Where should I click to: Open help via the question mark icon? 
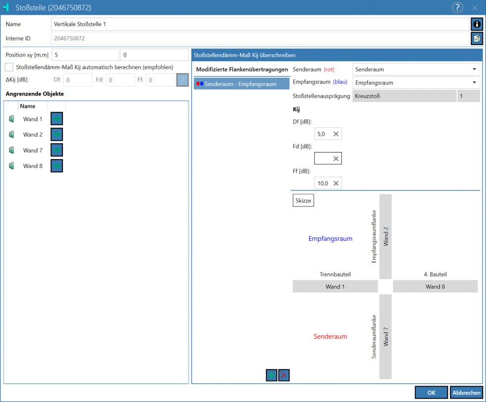coord(457,7)
